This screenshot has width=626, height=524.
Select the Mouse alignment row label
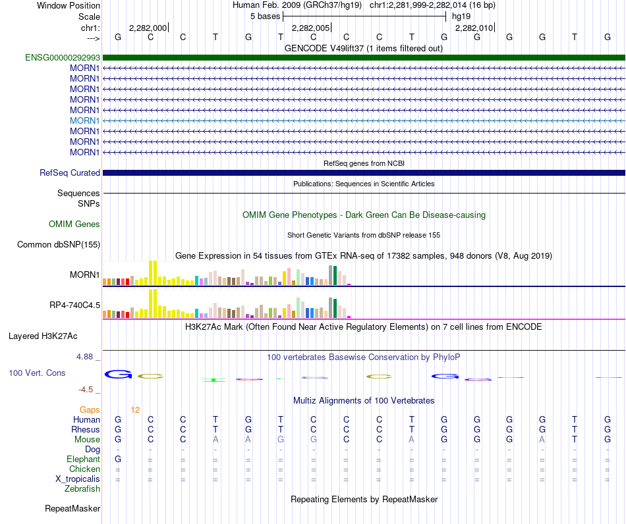point(87,440)
